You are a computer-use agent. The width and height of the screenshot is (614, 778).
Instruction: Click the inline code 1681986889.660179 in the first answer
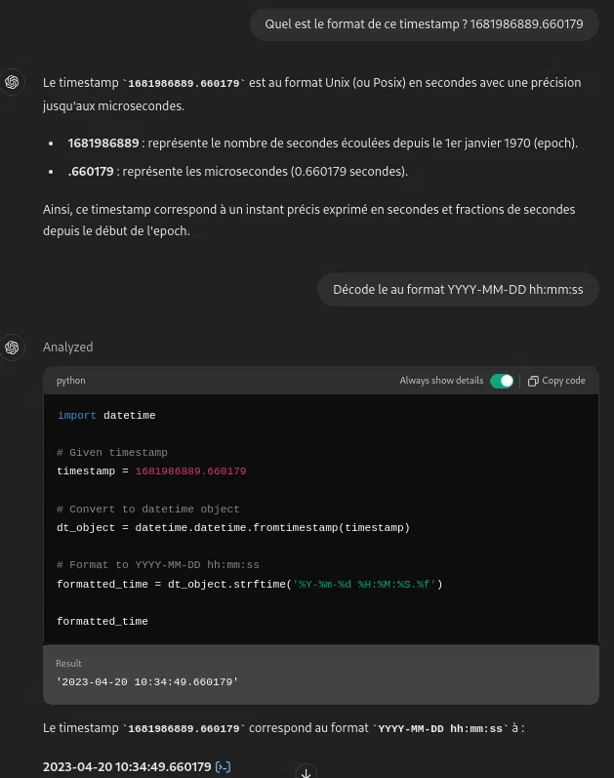(x=184, y=83)
